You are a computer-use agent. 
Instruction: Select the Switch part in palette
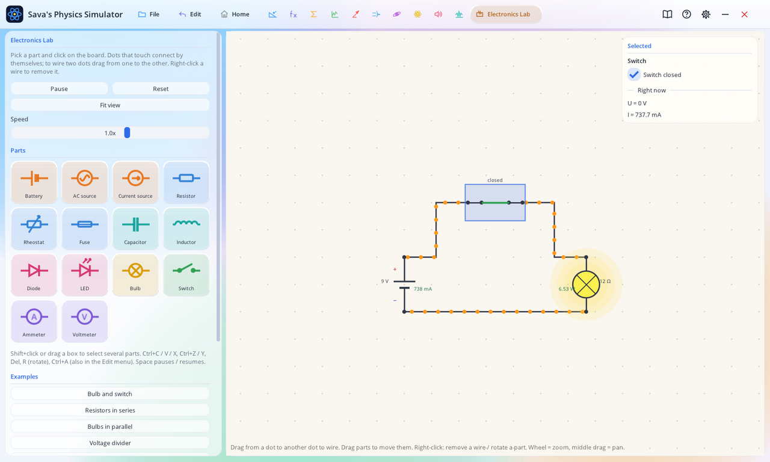[x=186, y=275]
